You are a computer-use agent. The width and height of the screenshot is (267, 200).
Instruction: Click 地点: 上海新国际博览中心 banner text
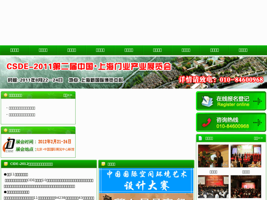pyautogui.click(x=96, y=80)
